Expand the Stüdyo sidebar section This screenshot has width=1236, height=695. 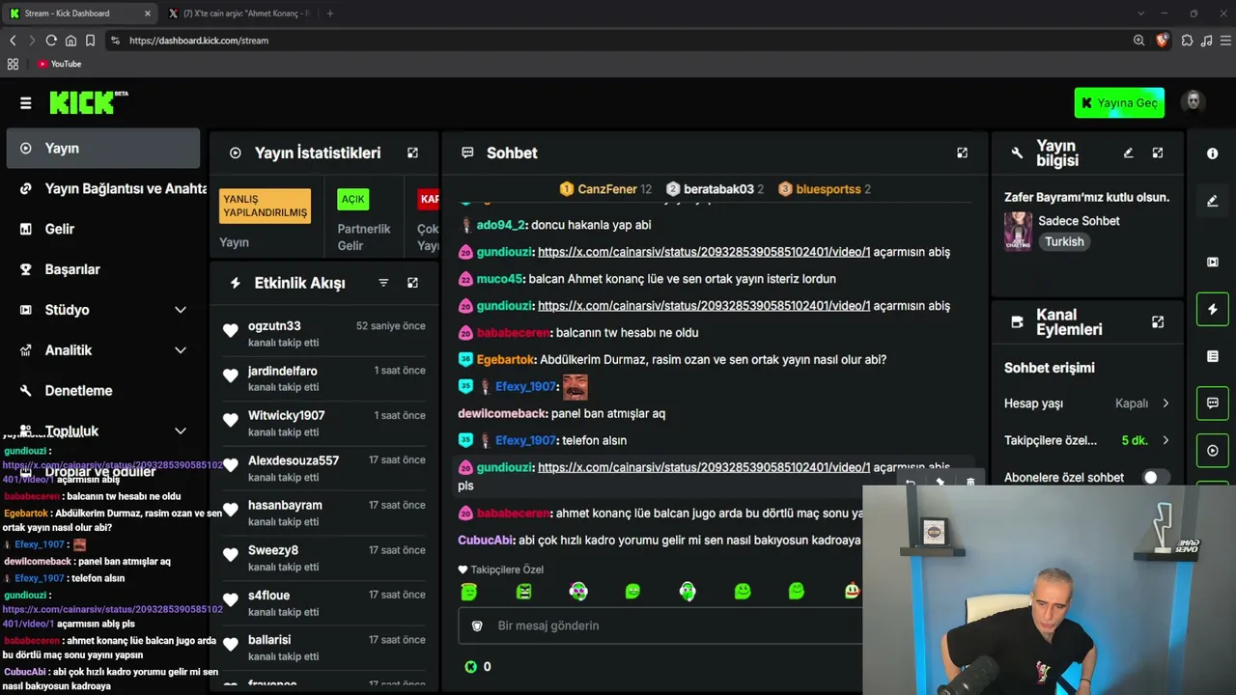[180, 310]
